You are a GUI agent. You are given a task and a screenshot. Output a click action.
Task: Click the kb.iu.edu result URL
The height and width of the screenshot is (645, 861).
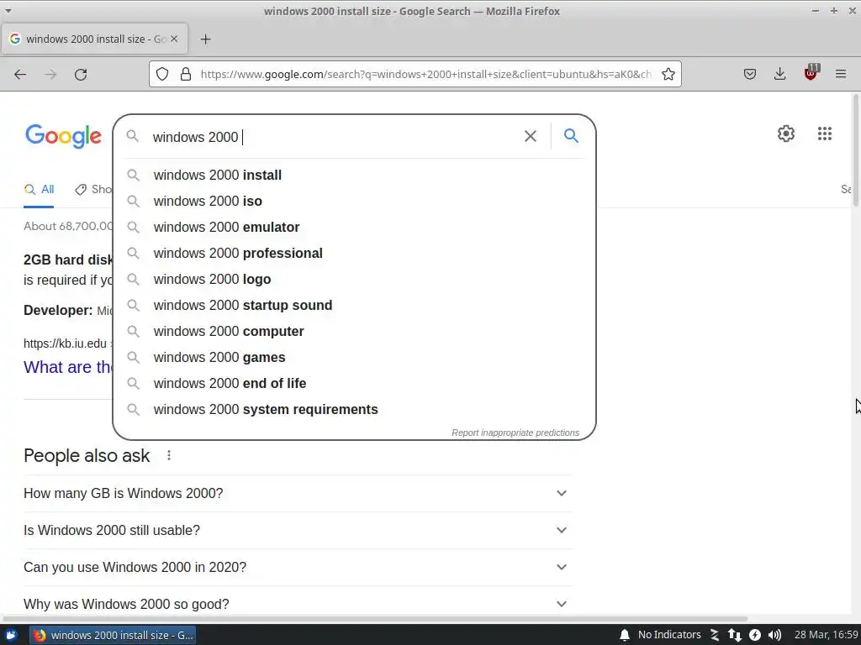pyautogui.click(x=66, y=343)
